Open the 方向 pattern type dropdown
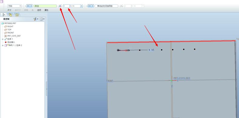This screenshot has width=239, height=118. click(15, 6)
